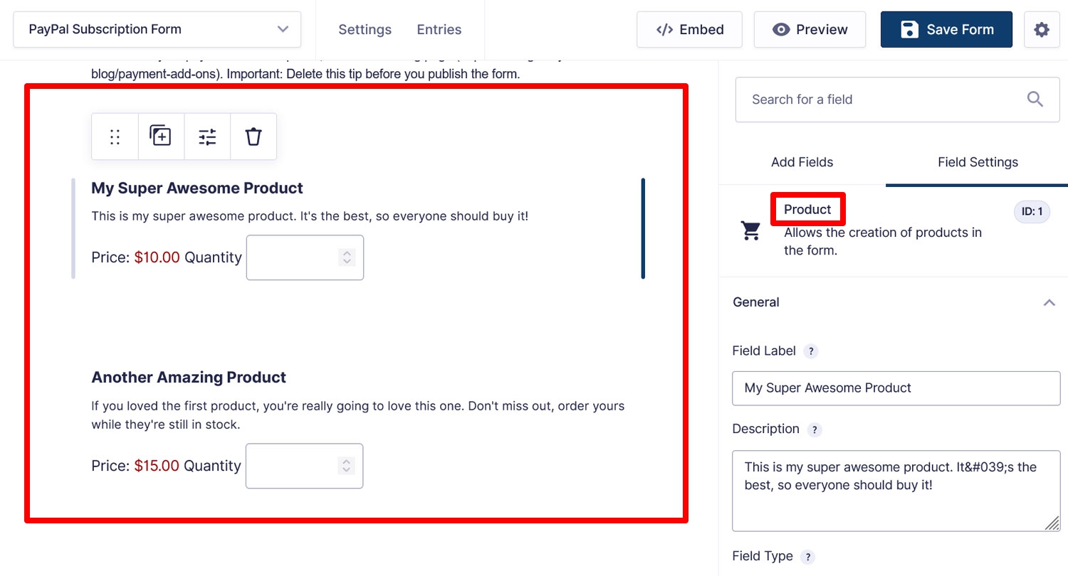Duplicate the selected product field
Viewport: 1068px width, 576px height.
[160, 136]
